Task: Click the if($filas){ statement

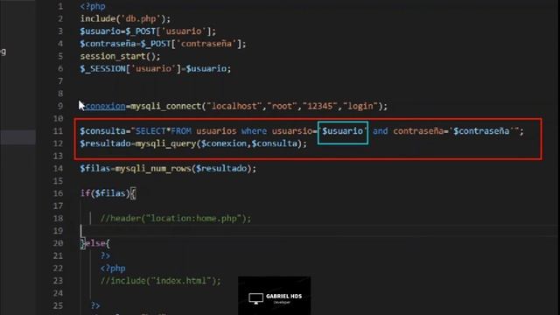Action: (x=108, y=193)
